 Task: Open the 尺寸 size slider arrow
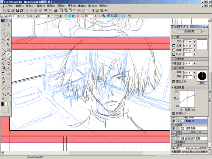194,41
